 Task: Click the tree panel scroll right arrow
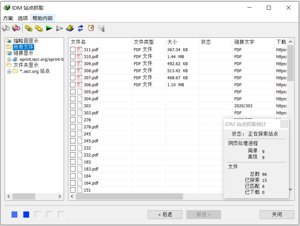pyautogui.click(x=60, y=196)
